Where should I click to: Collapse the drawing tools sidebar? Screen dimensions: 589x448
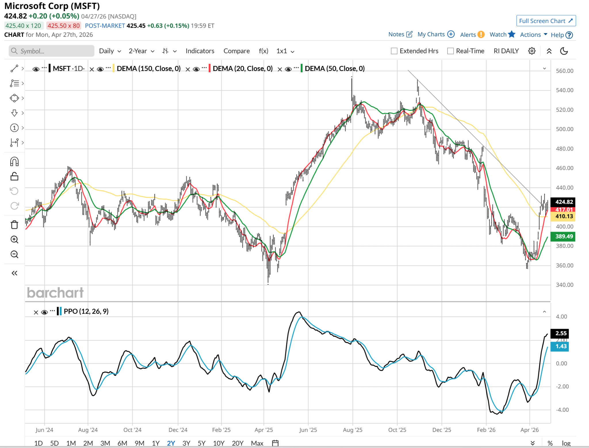point(14,273)
